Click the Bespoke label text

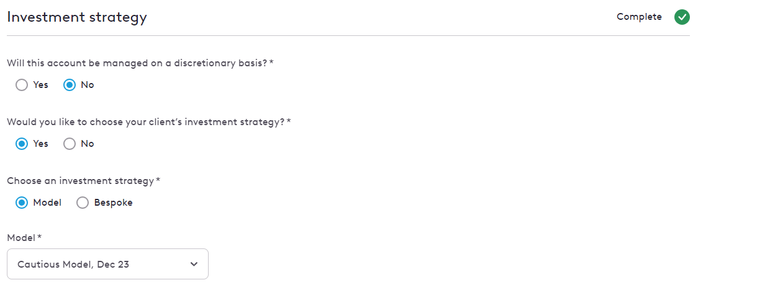pos(114,203)
